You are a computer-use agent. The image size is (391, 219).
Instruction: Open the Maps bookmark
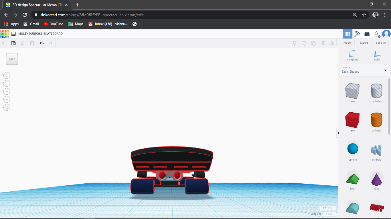click(76, 24)
